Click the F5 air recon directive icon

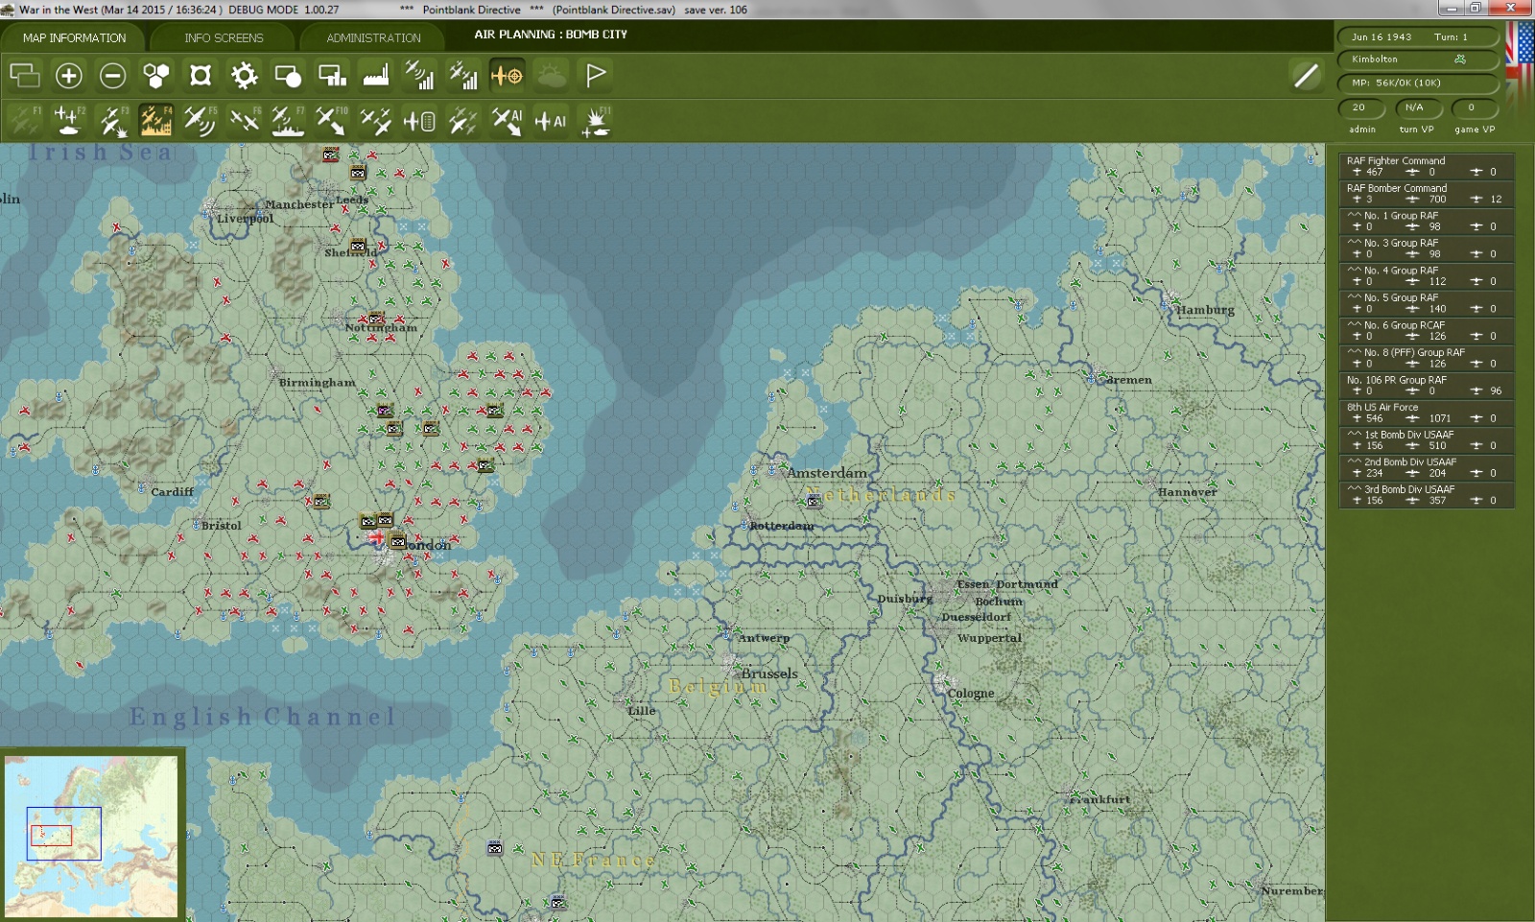point(200,121)
